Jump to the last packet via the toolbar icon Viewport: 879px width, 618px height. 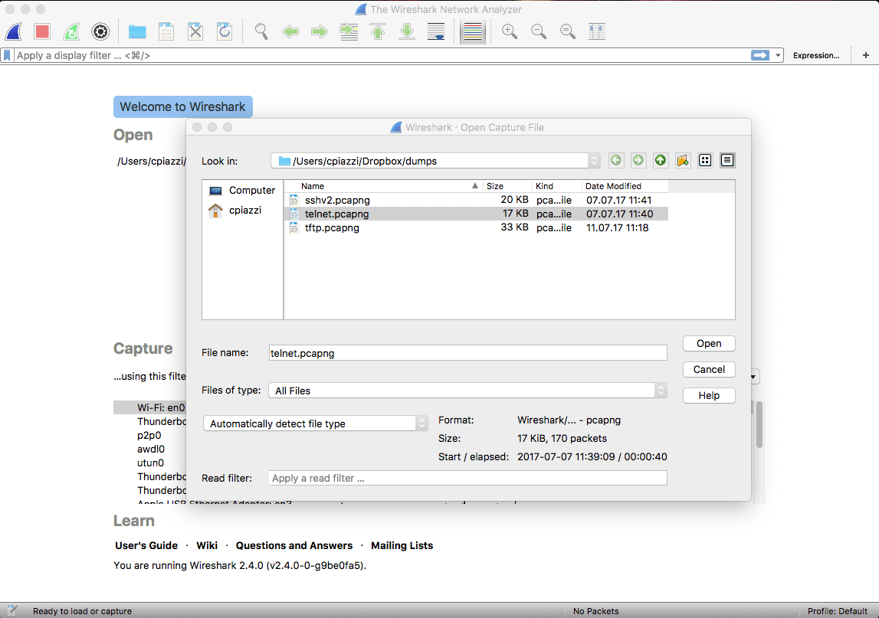coord(407,31)
